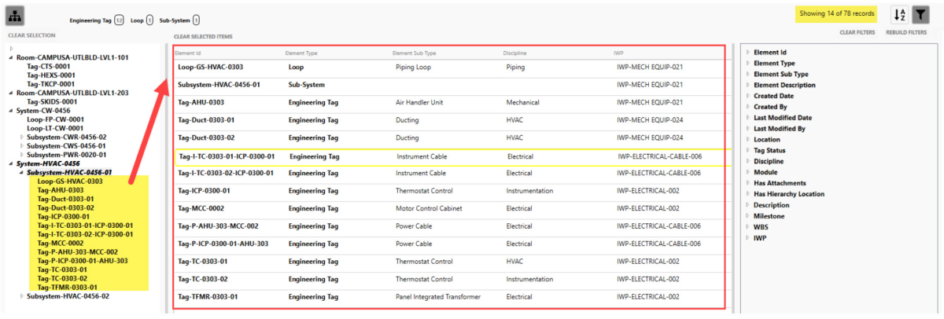Expand the Discipline filter group
This screenshot has width=944, height=319.
(x=747, y=161)
